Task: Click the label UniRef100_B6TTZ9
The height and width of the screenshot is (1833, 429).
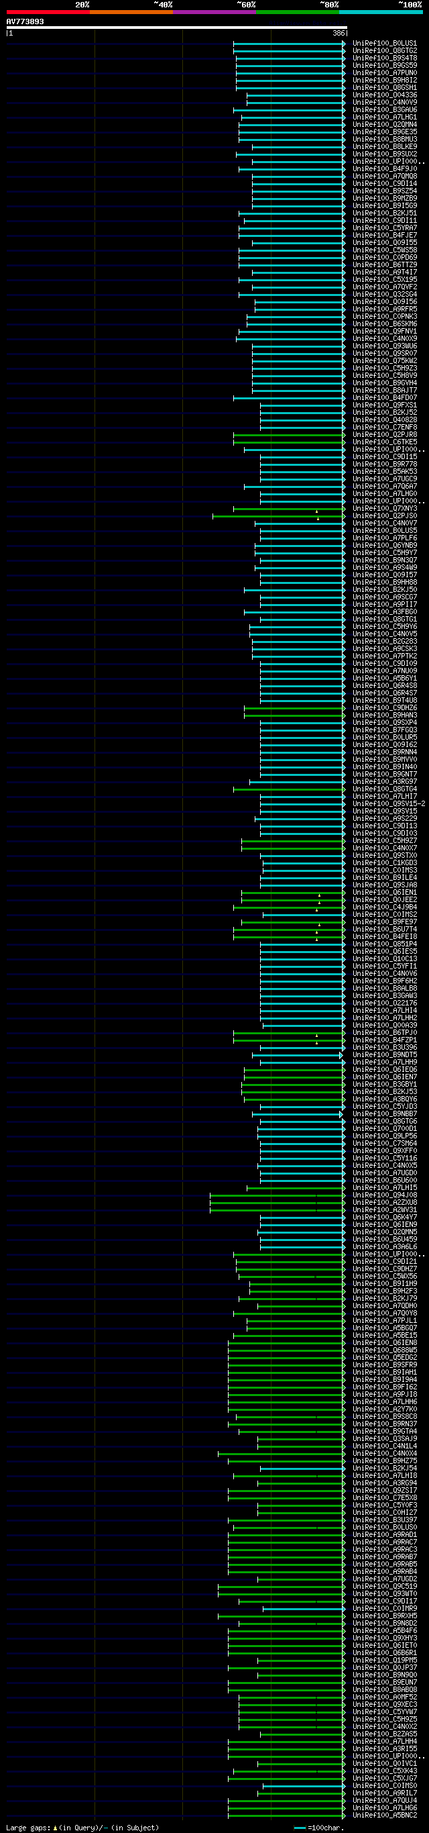Action: click(x=385, y=264)
